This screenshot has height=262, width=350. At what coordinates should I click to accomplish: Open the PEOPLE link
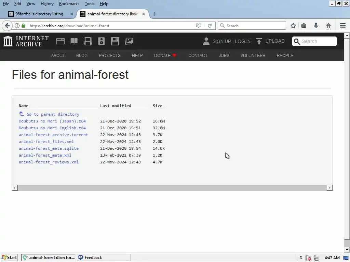pyautogui.click(x=285, y=56)
